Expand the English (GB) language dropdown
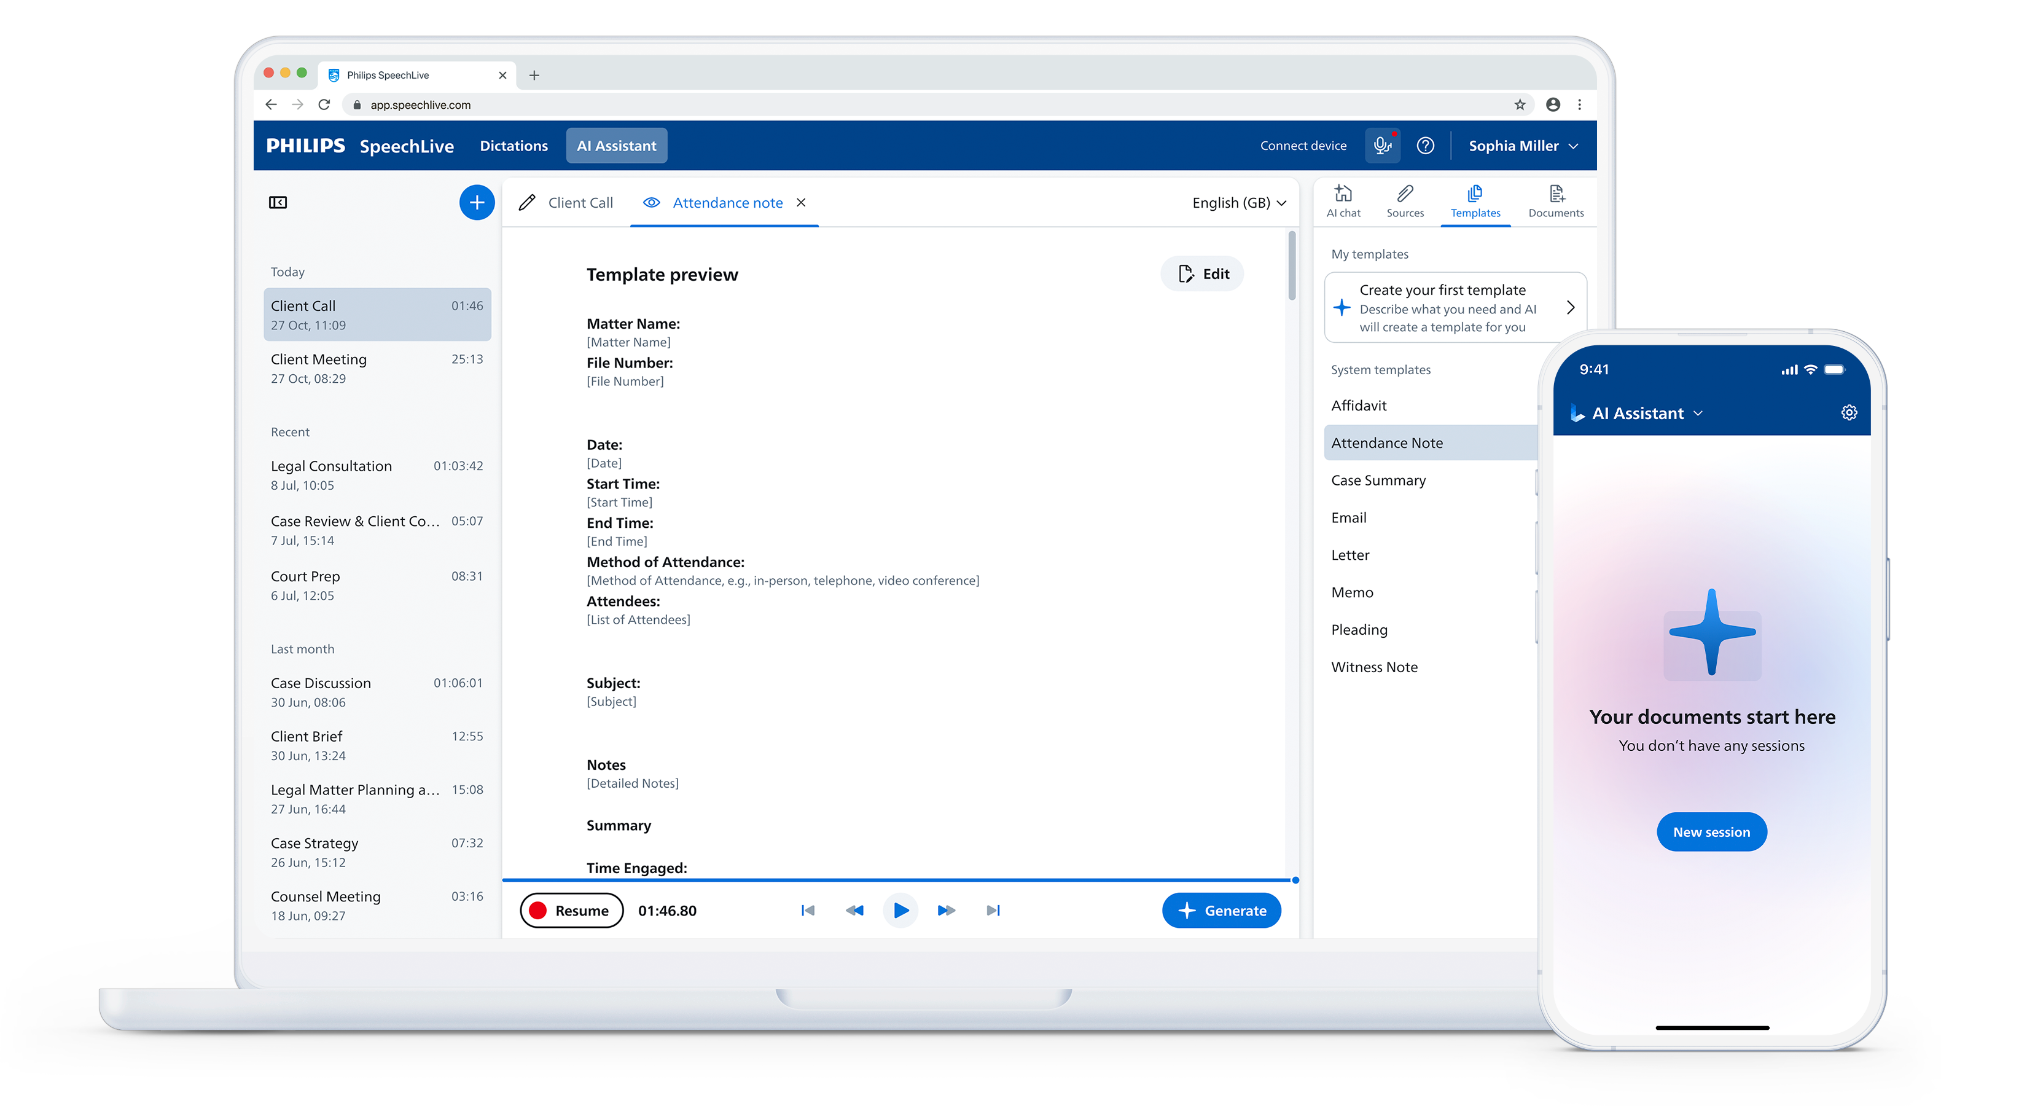Image resolution: width=2027 pixels, height=1106 pixels. tap(1238, 202)
